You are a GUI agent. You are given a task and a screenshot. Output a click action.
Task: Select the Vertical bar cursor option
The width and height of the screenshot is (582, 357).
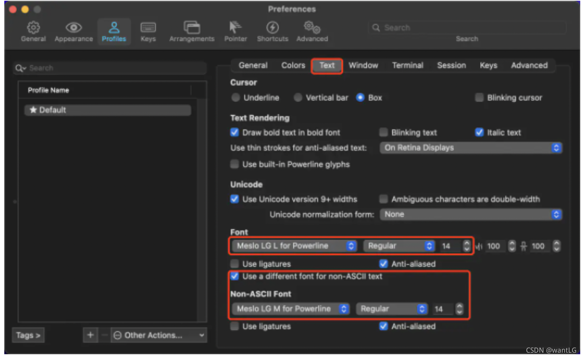pos(298,97)
